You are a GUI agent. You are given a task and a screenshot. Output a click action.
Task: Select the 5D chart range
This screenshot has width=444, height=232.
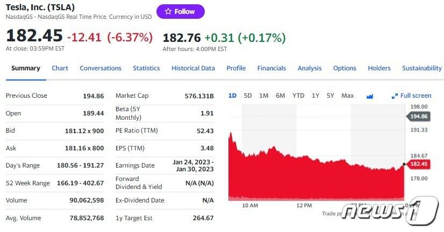tap(248, 96)
